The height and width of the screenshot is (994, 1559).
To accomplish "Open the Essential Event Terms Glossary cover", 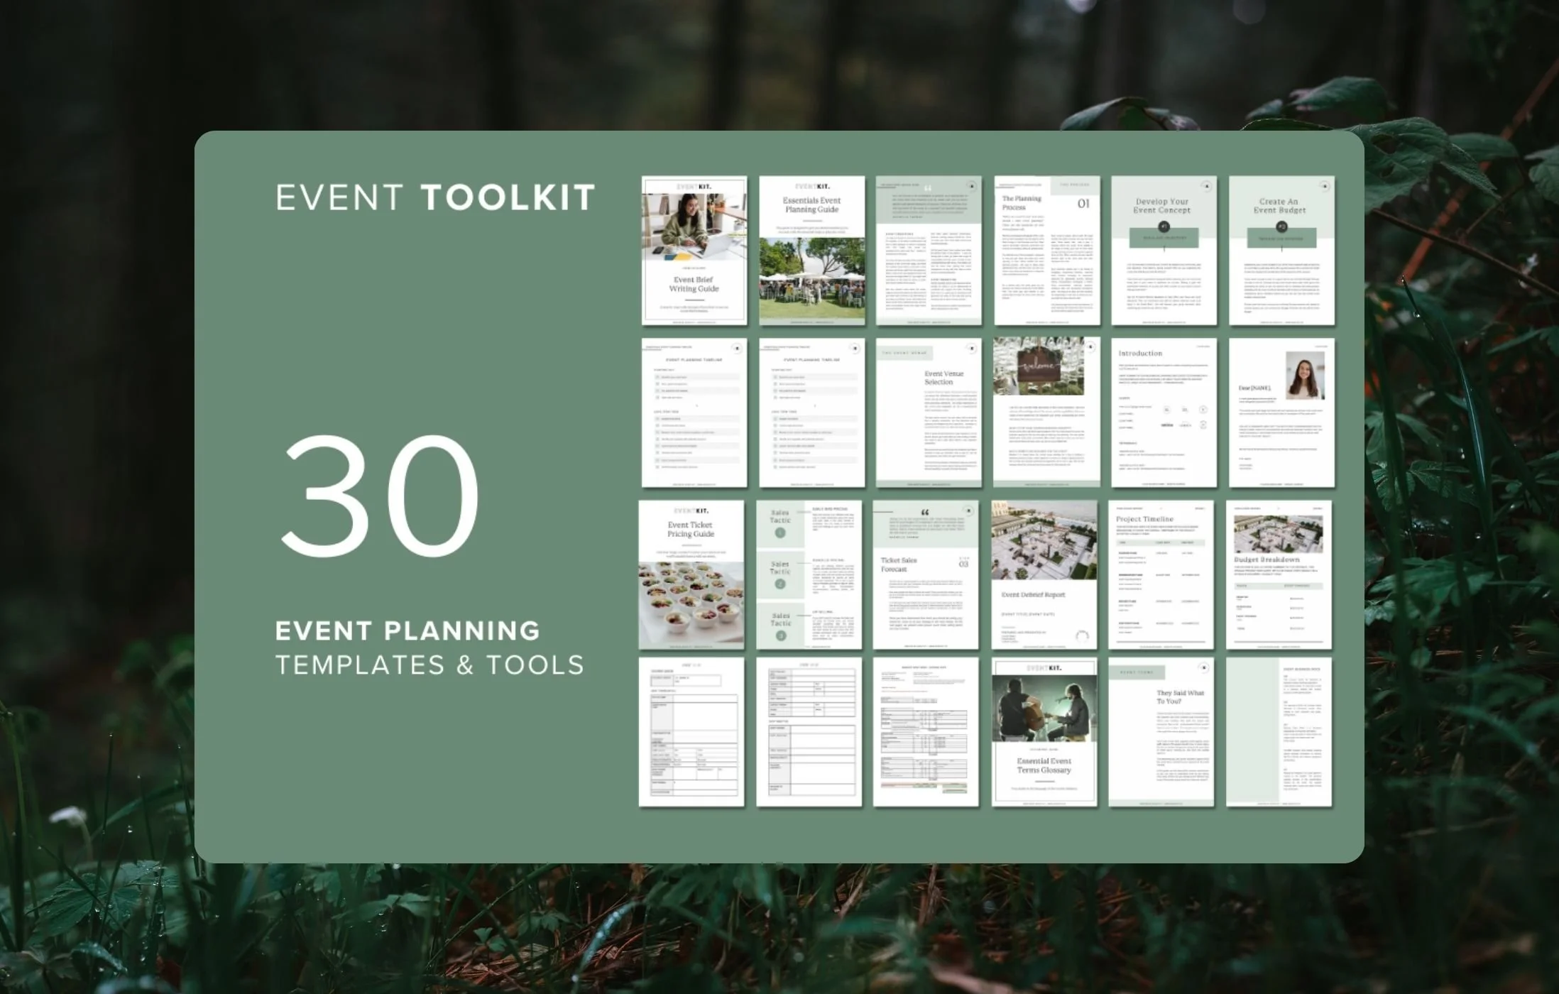I will (x=1044, y=732).
